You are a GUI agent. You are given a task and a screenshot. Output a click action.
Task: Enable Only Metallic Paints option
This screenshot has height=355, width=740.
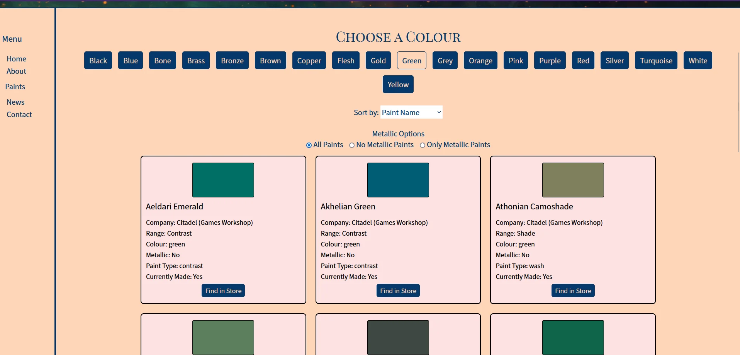tap(423, 145)
